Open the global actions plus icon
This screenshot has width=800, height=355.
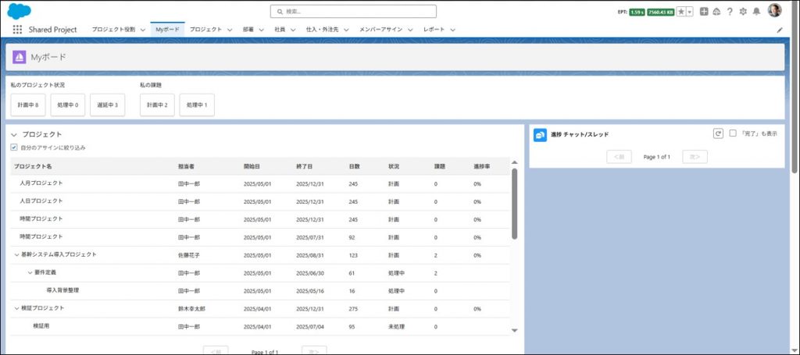[704, 12]
